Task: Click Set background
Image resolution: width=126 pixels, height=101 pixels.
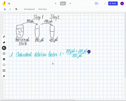Action: pos(29,9)
